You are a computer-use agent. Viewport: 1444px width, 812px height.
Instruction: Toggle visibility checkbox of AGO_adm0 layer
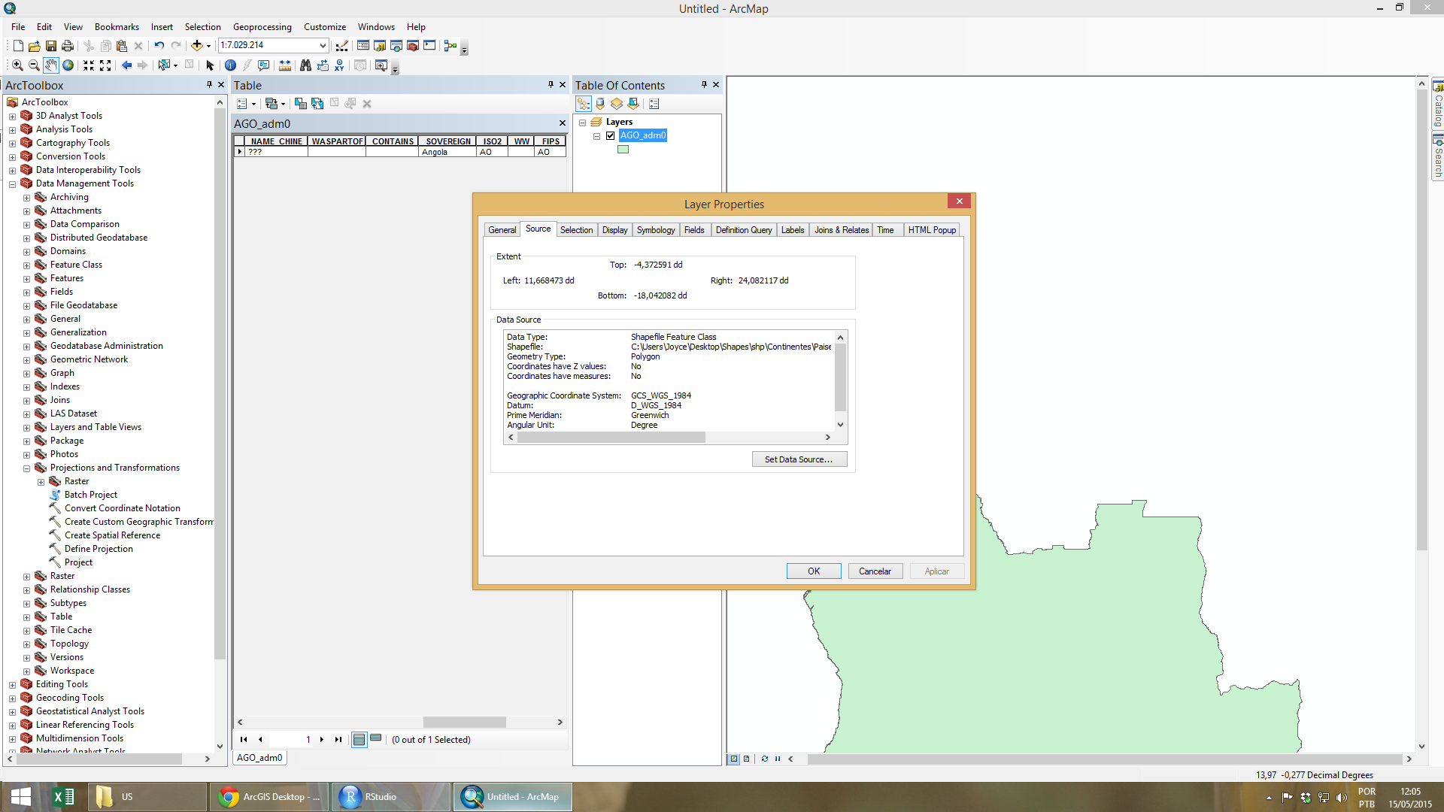[x=611, y=136]
